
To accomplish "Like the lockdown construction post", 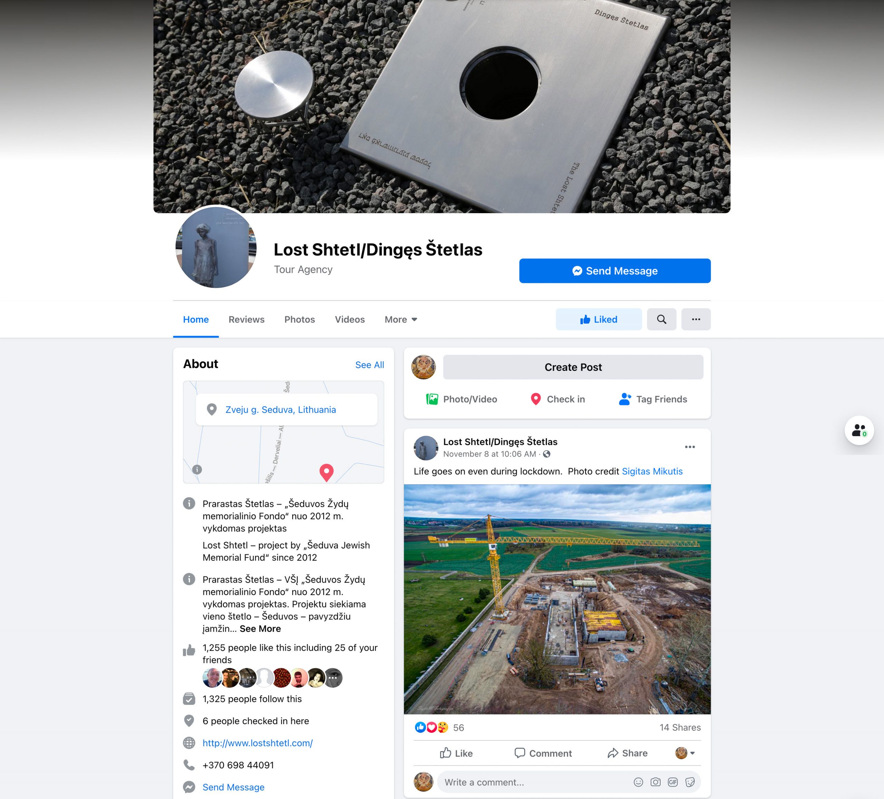I will pos(456,753).
